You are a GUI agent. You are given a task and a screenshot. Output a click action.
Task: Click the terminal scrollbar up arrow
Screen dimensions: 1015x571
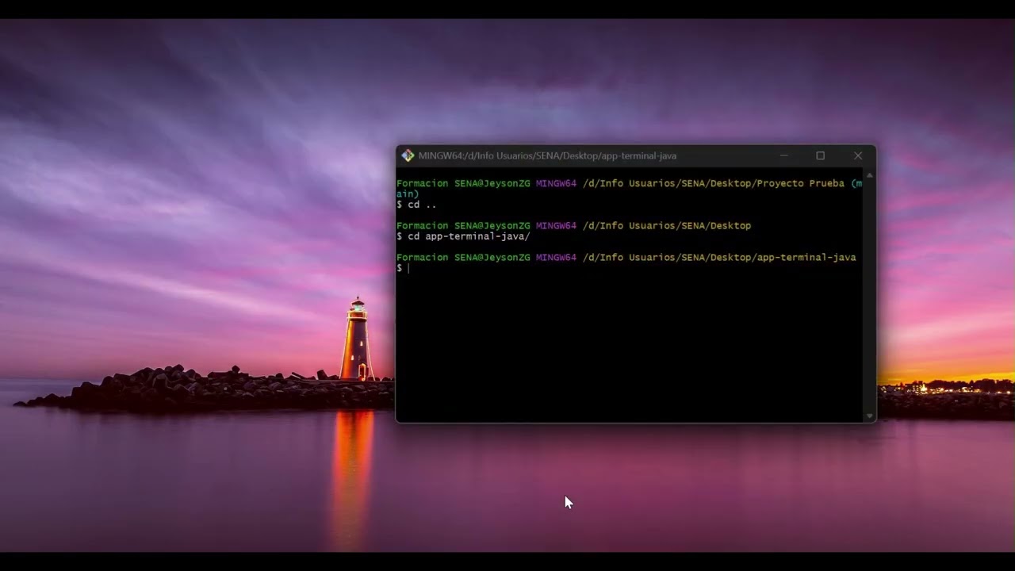pyautogui.click(x=870, y=174)
